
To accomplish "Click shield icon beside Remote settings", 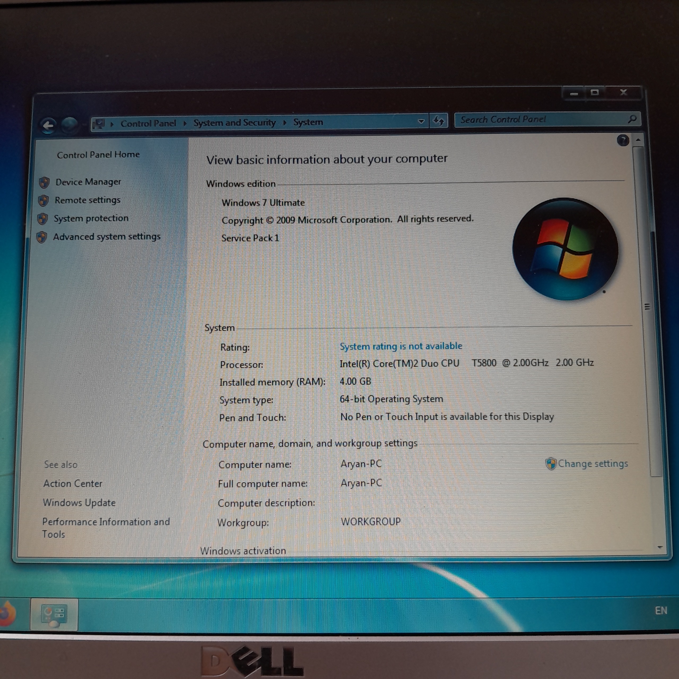I will click(x=43, y=201).
